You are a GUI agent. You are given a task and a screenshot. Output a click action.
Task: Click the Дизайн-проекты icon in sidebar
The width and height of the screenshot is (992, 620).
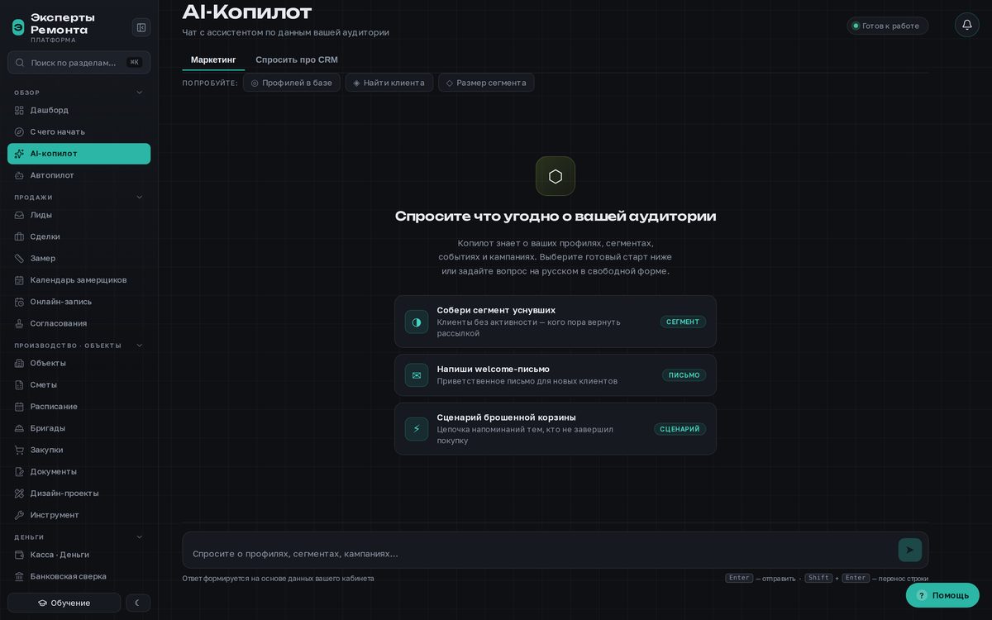pyautogui.click(x=19, y=494)
